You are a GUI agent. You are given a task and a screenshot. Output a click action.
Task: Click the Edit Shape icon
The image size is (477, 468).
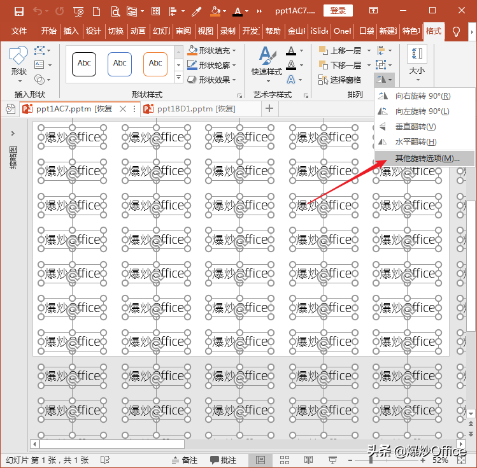click(39, 50)
